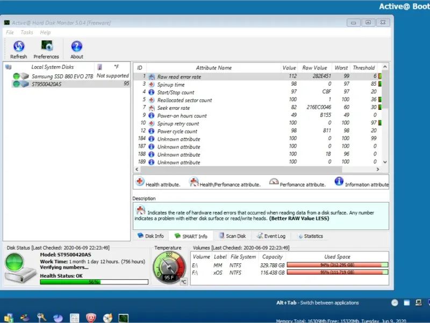Click the About question mark icon
430x323 pixels.
click(76, 46)
